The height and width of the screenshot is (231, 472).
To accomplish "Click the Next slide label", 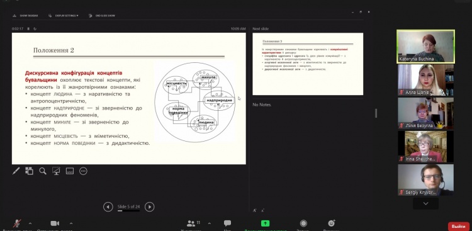I will (261, 29).
